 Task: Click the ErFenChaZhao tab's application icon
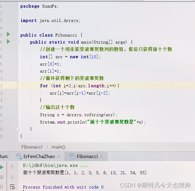[19, 157]
